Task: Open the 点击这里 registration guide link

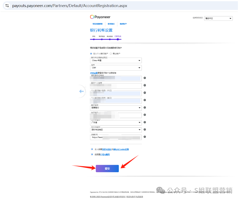Action: 94,73
